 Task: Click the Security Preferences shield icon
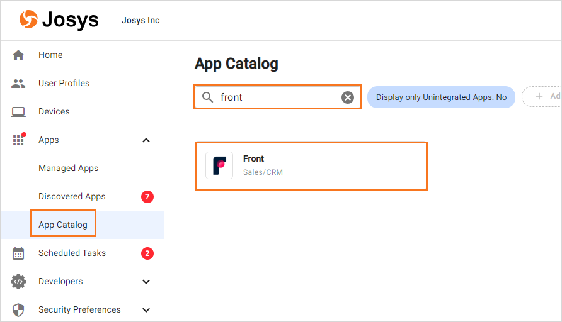(18, 310)
